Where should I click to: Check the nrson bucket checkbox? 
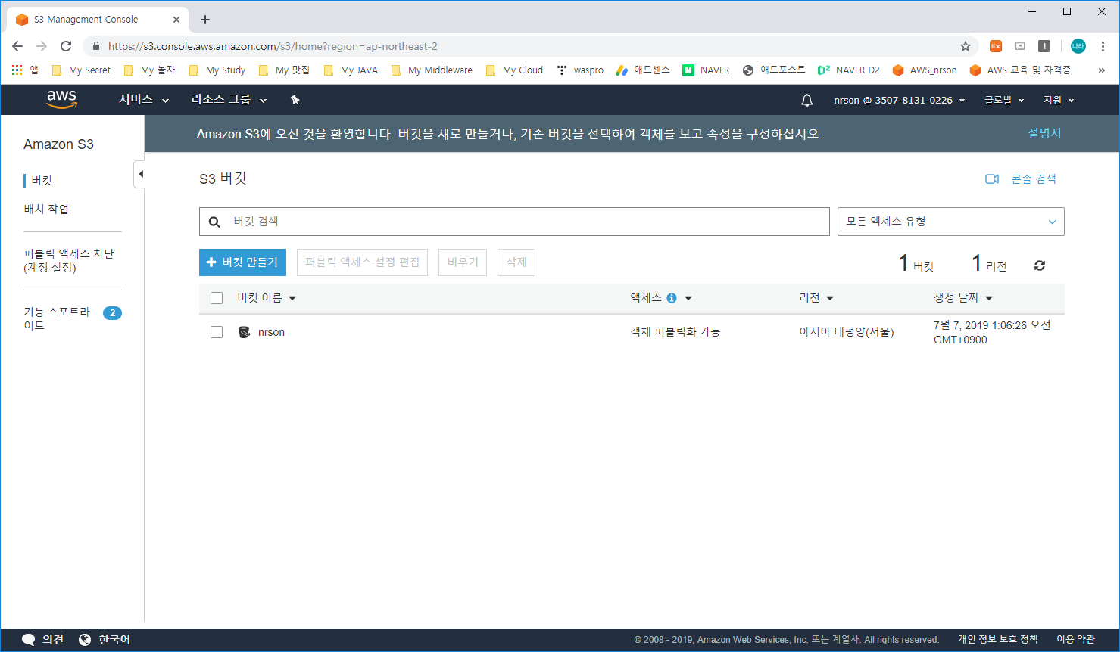pyautogui.click(x=217, y=332)
